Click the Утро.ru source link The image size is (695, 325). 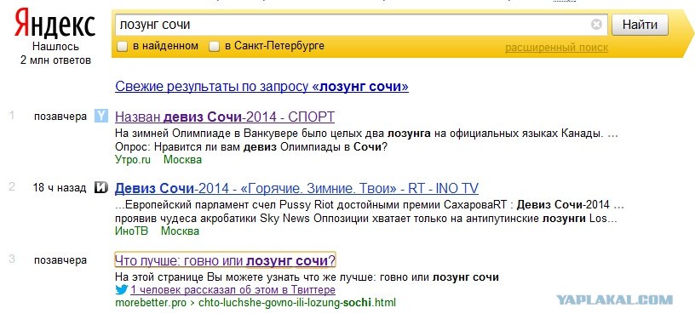pos(133,160)
